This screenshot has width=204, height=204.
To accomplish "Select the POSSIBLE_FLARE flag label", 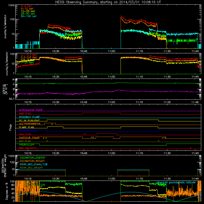I will click(29, 117).
